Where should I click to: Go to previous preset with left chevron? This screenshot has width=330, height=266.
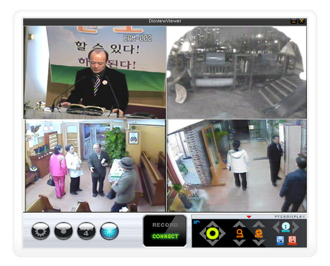pos(276,227)
